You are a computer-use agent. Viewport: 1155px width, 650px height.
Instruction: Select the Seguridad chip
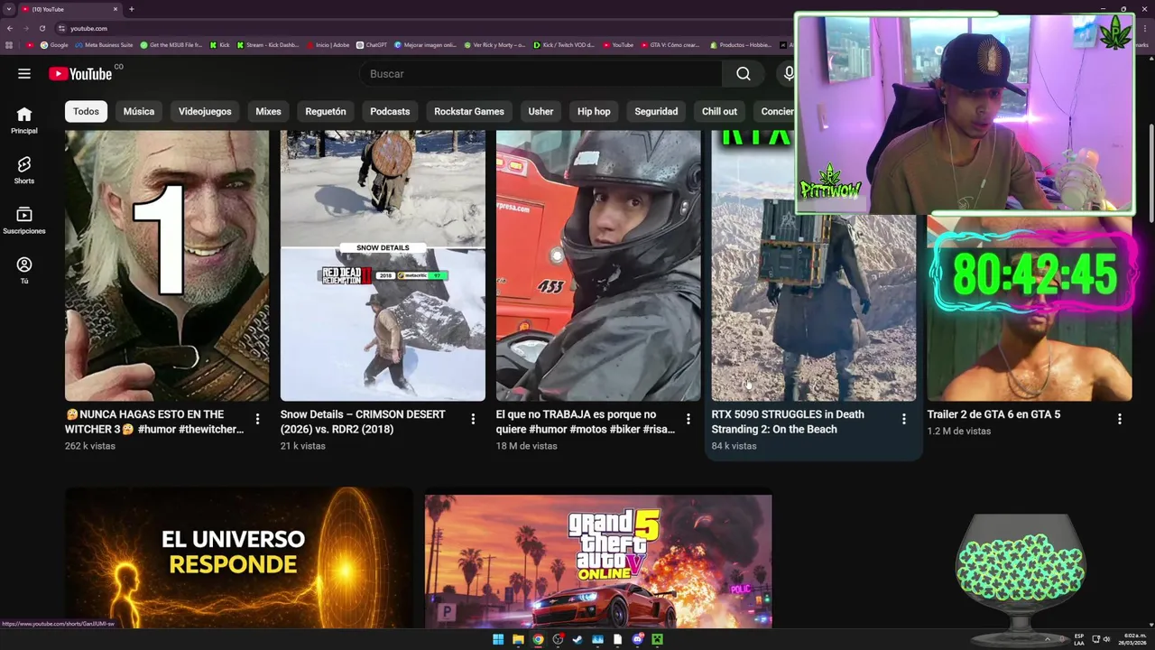pyautogui.click(x=656, y=111)
